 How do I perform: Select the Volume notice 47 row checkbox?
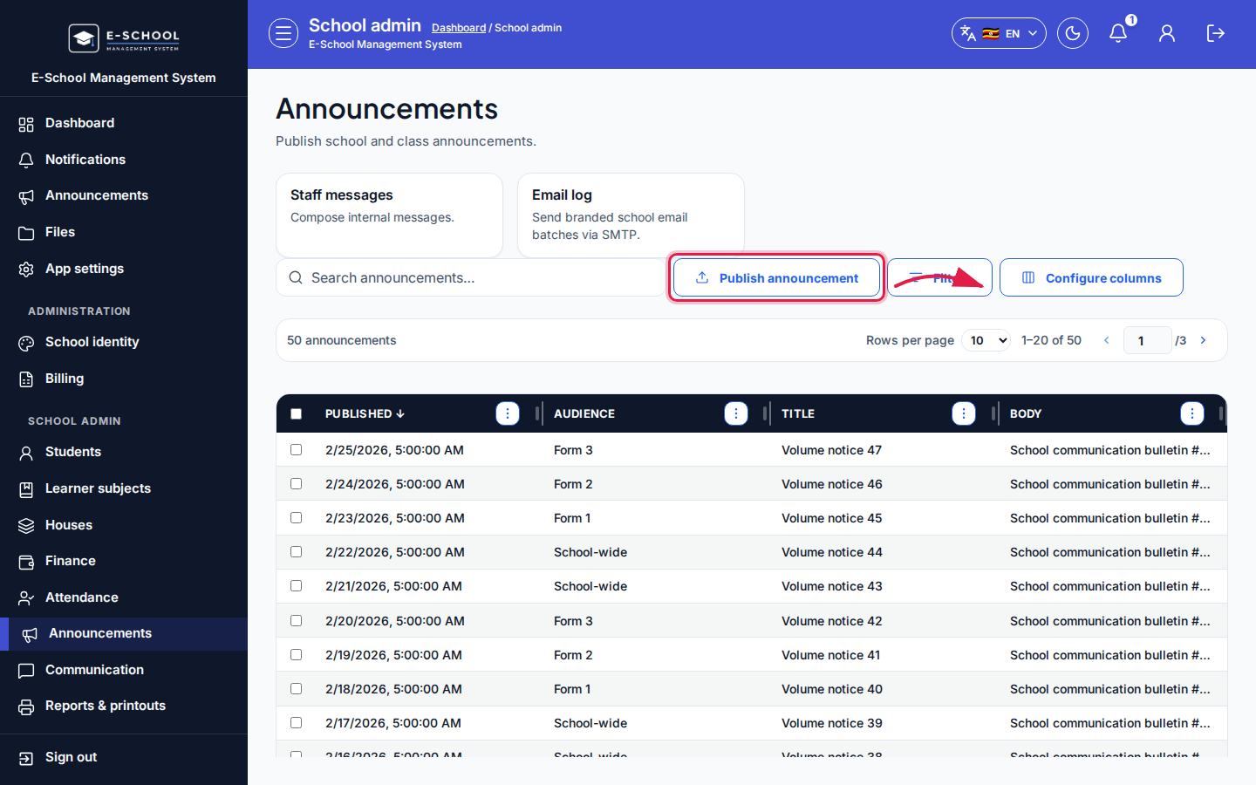296,449
